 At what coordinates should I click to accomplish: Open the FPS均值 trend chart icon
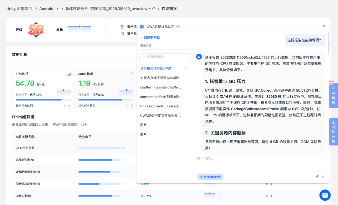click(69, 74)
